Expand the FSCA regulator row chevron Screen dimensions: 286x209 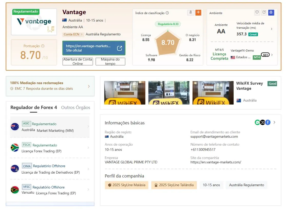(x=88, y=147)
